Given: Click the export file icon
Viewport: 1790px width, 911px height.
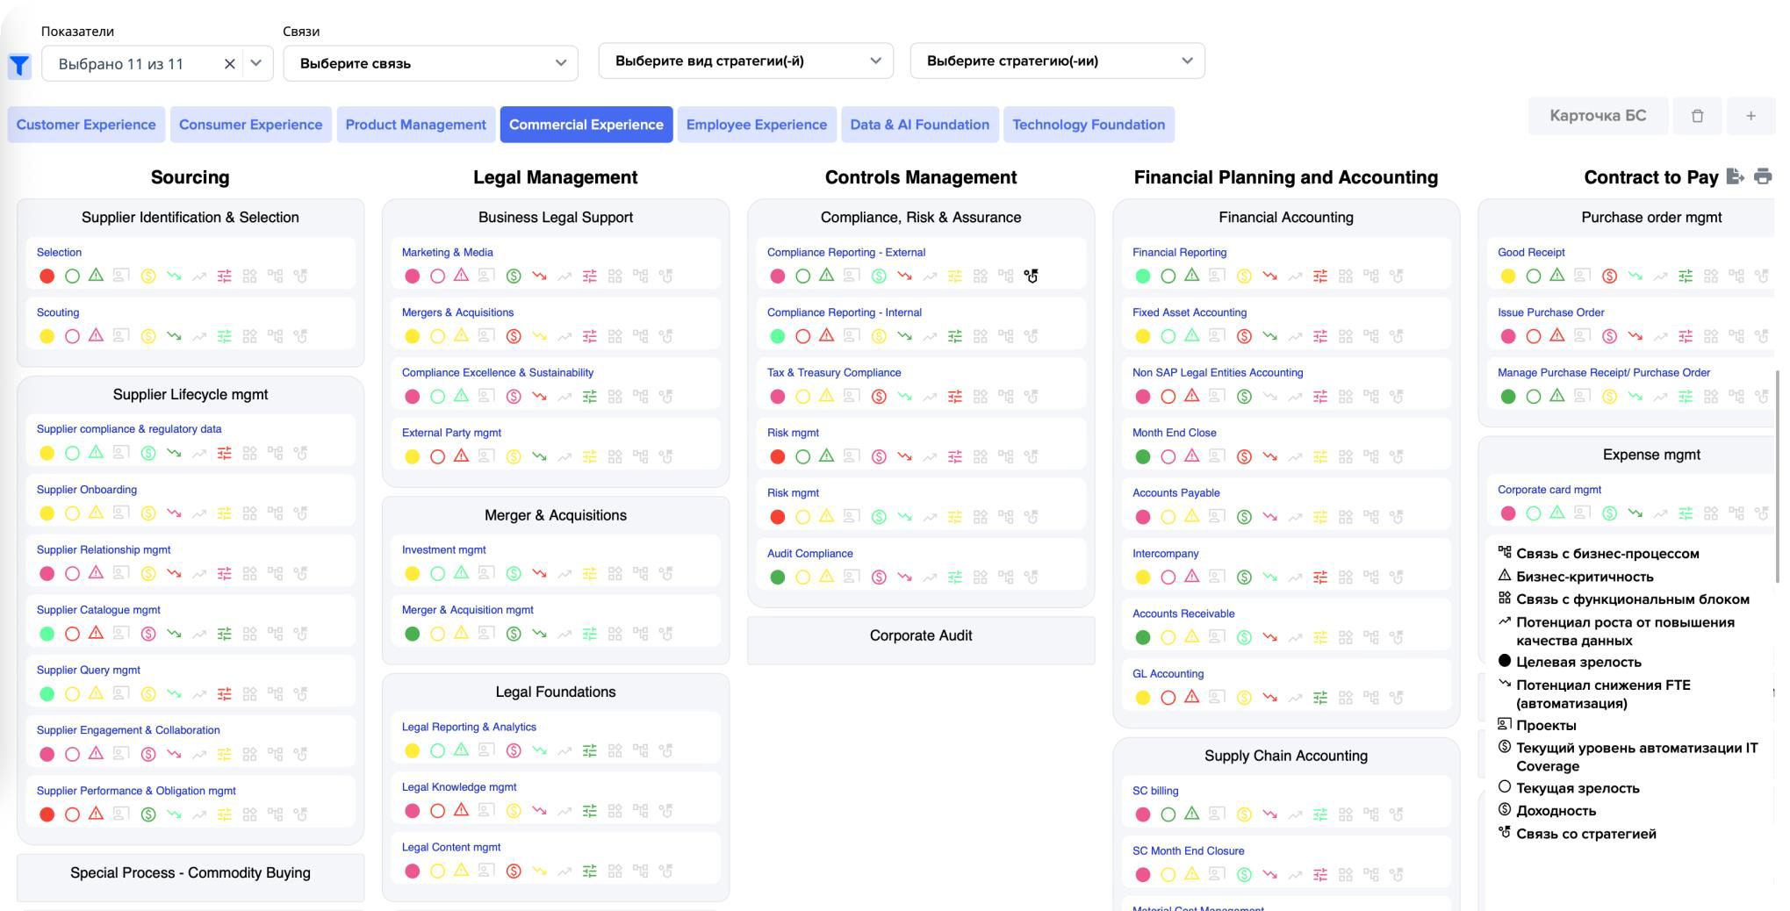Looking at the screenshot, I should 1735,176.
